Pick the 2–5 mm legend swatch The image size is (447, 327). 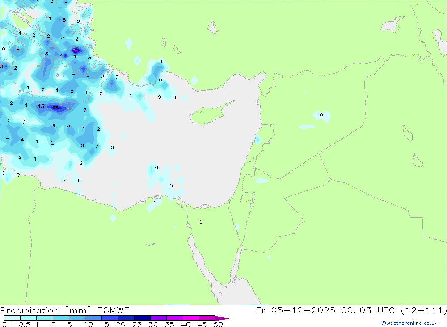tap(61, 318)
